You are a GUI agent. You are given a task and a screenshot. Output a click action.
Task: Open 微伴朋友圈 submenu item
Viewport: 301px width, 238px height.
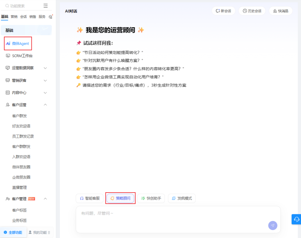pyautogui.click(x=21, y=167)
